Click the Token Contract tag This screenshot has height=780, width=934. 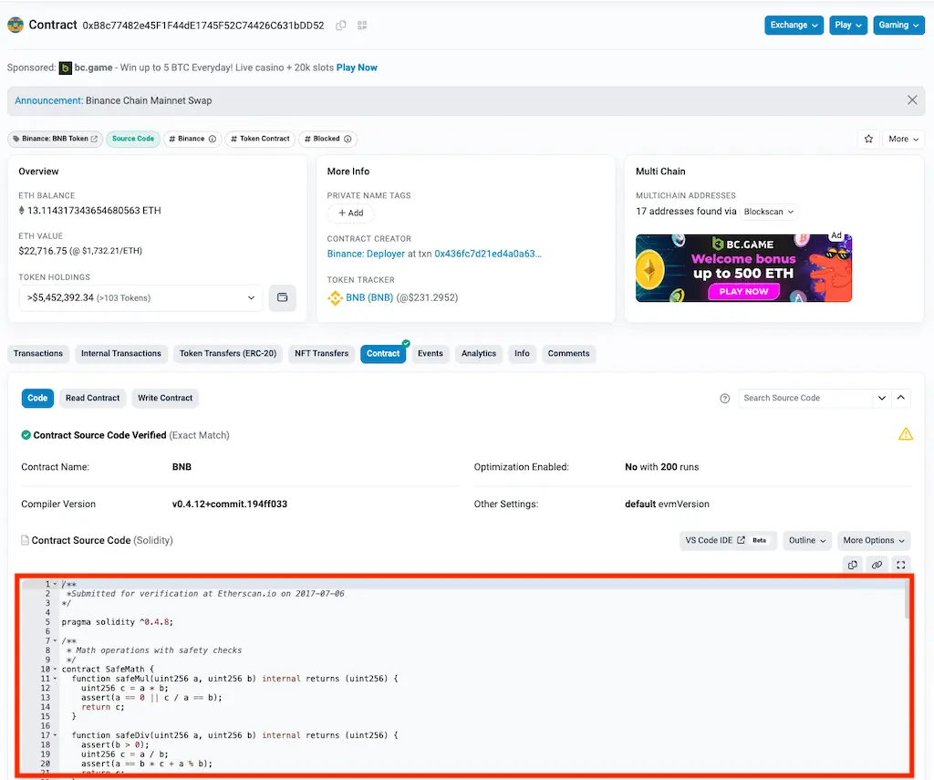(260, 139)
